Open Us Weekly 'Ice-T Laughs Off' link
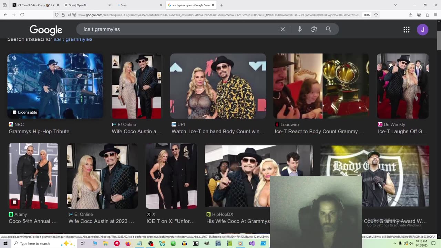 click(402, 132)
